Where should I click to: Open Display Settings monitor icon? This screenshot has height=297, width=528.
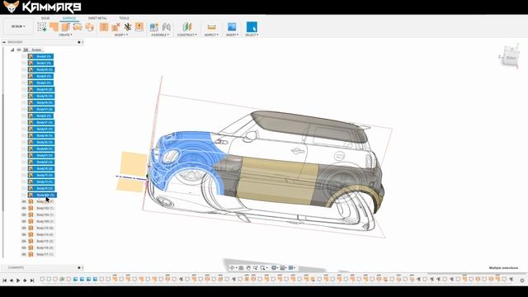[x=274, y=267]
